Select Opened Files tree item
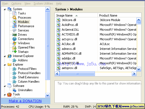This screenshot has height=109, width=145. pos(26,47)
